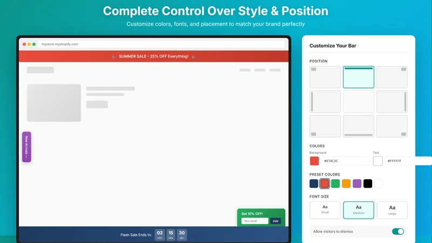Select the top-right corner position tile
This screenshot has width=432, height=243.
[x=392, y=77]
